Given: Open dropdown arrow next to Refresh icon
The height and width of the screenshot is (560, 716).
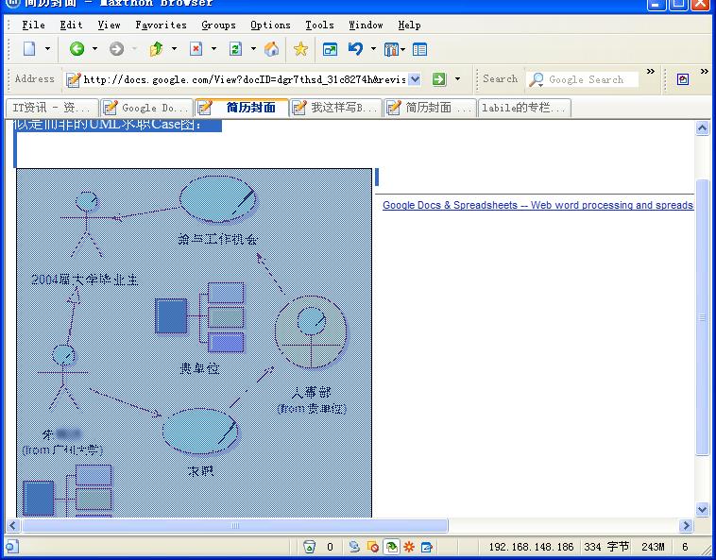Looking at the screenshot, I should pyautogui.click(x=253, y=49).
